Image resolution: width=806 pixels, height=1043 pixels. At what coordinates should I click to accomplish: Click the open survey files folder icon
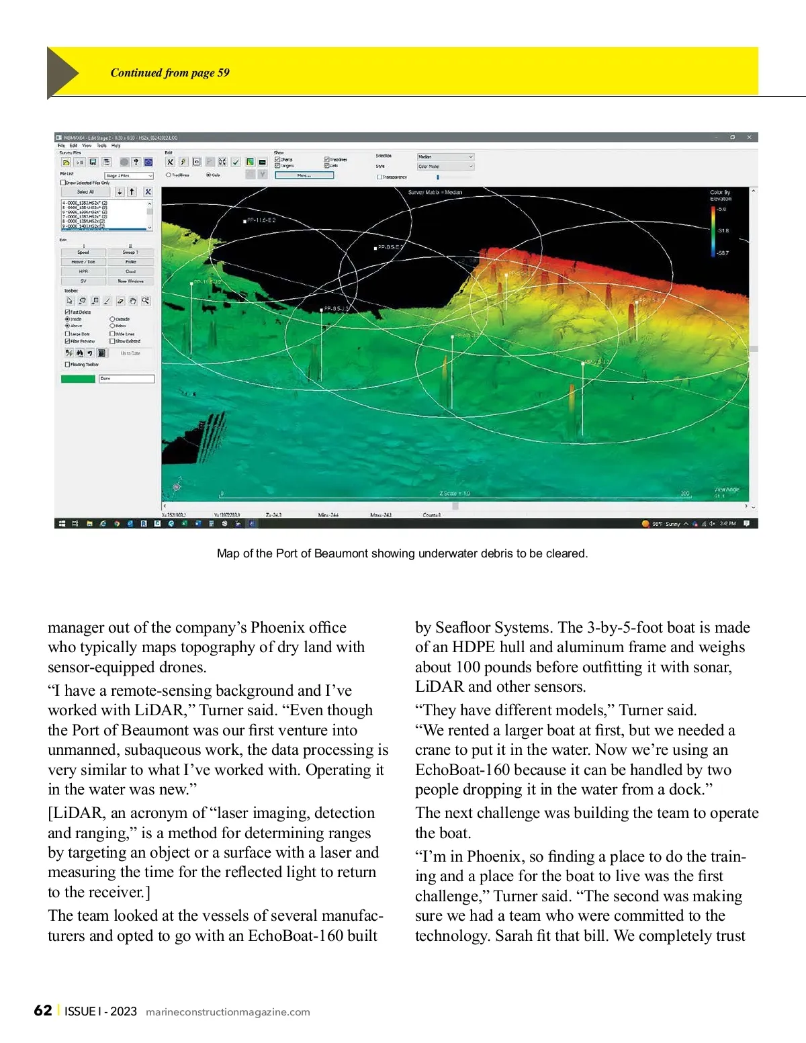(x=66, y=163)
